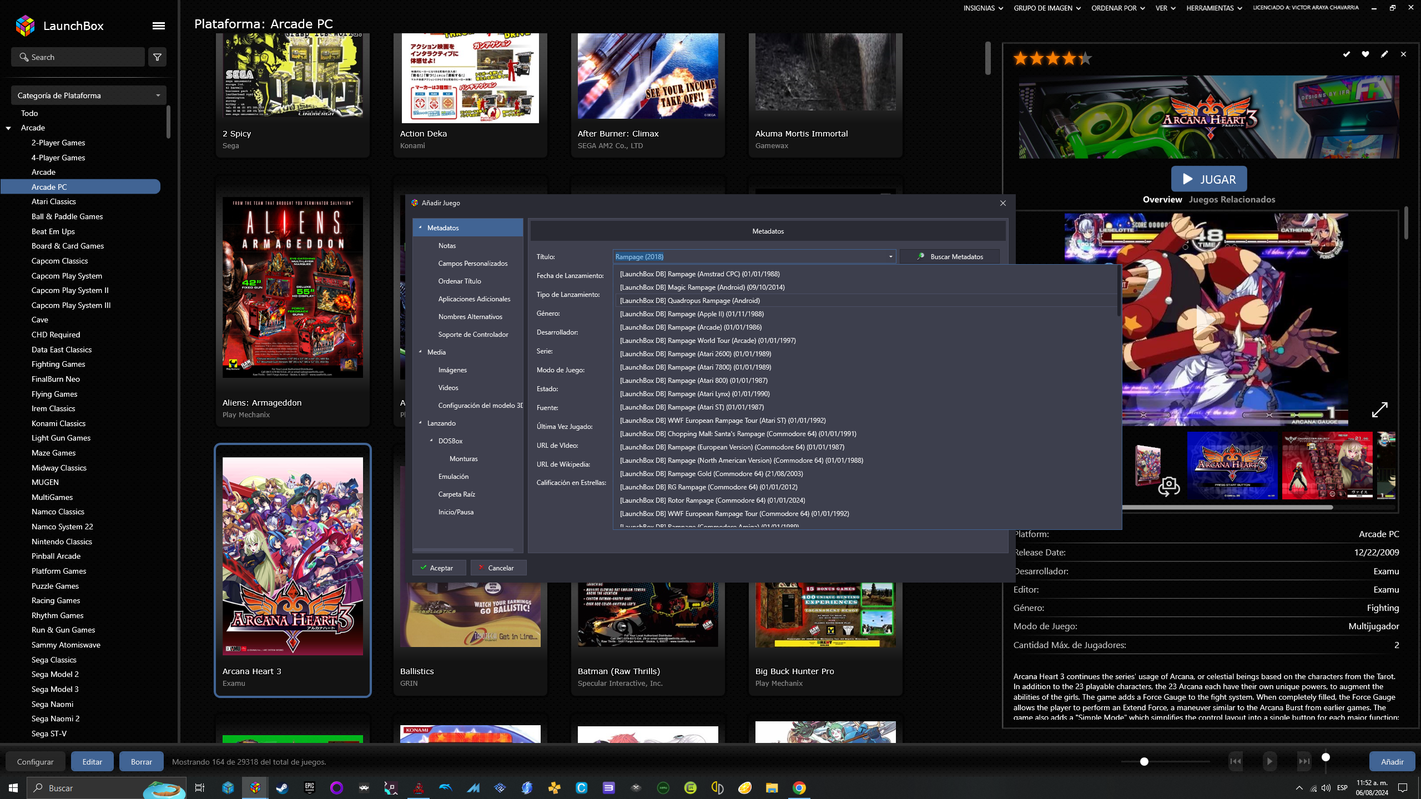Screen dimensions: 1421x799
Task: Click the Configurar button
Action: tap(36, 762)
